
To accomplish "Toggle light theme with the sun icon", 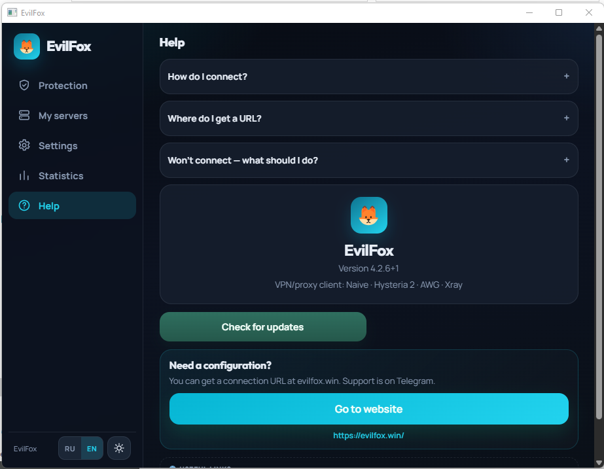I will click(x=119, y=448).
